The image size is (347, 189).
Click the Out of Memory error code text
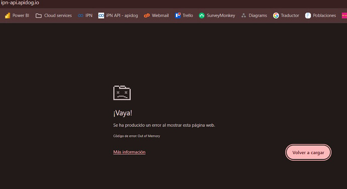pyautogui.click(x=149, y=136)
